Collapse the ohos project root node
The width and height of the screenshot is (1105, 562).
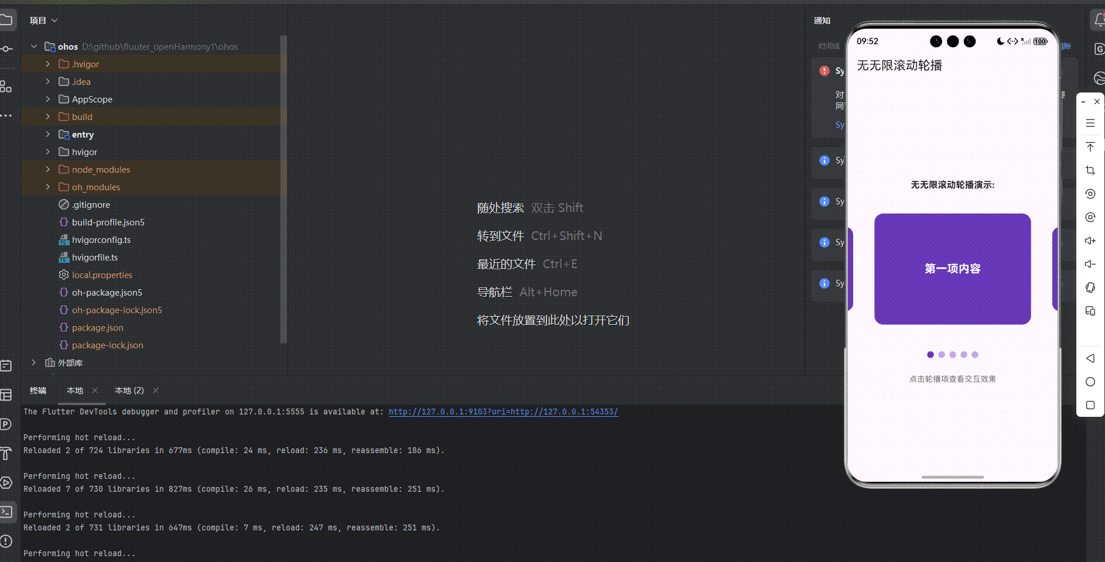[34, 46]
